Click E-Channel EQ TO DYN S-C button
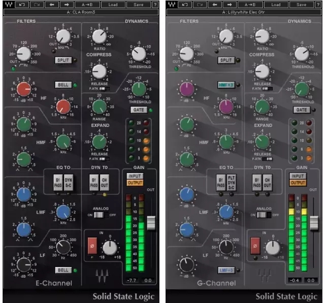Image resolution: width=325 pixels, height=303 pixels. point(69,183)
